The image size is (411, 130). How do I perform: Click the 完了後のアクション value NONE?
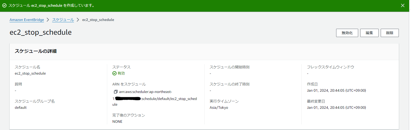117,121
